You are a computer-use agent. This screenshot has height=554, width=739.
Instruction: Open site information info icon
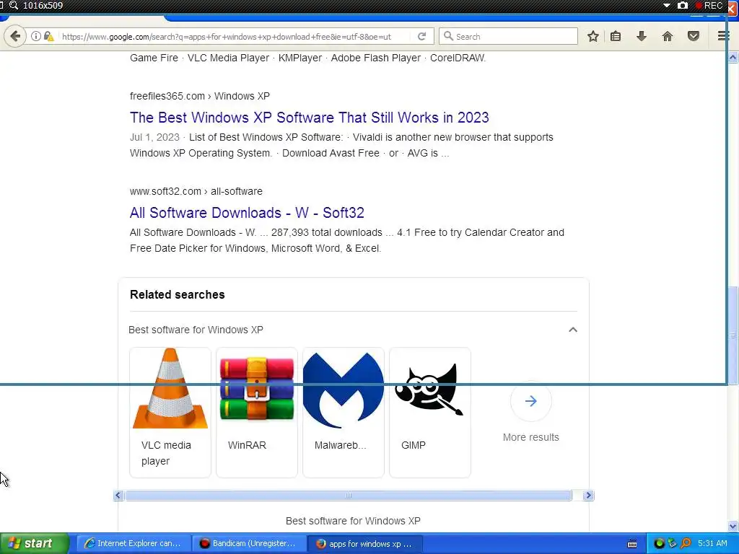(x=36, y=36)
